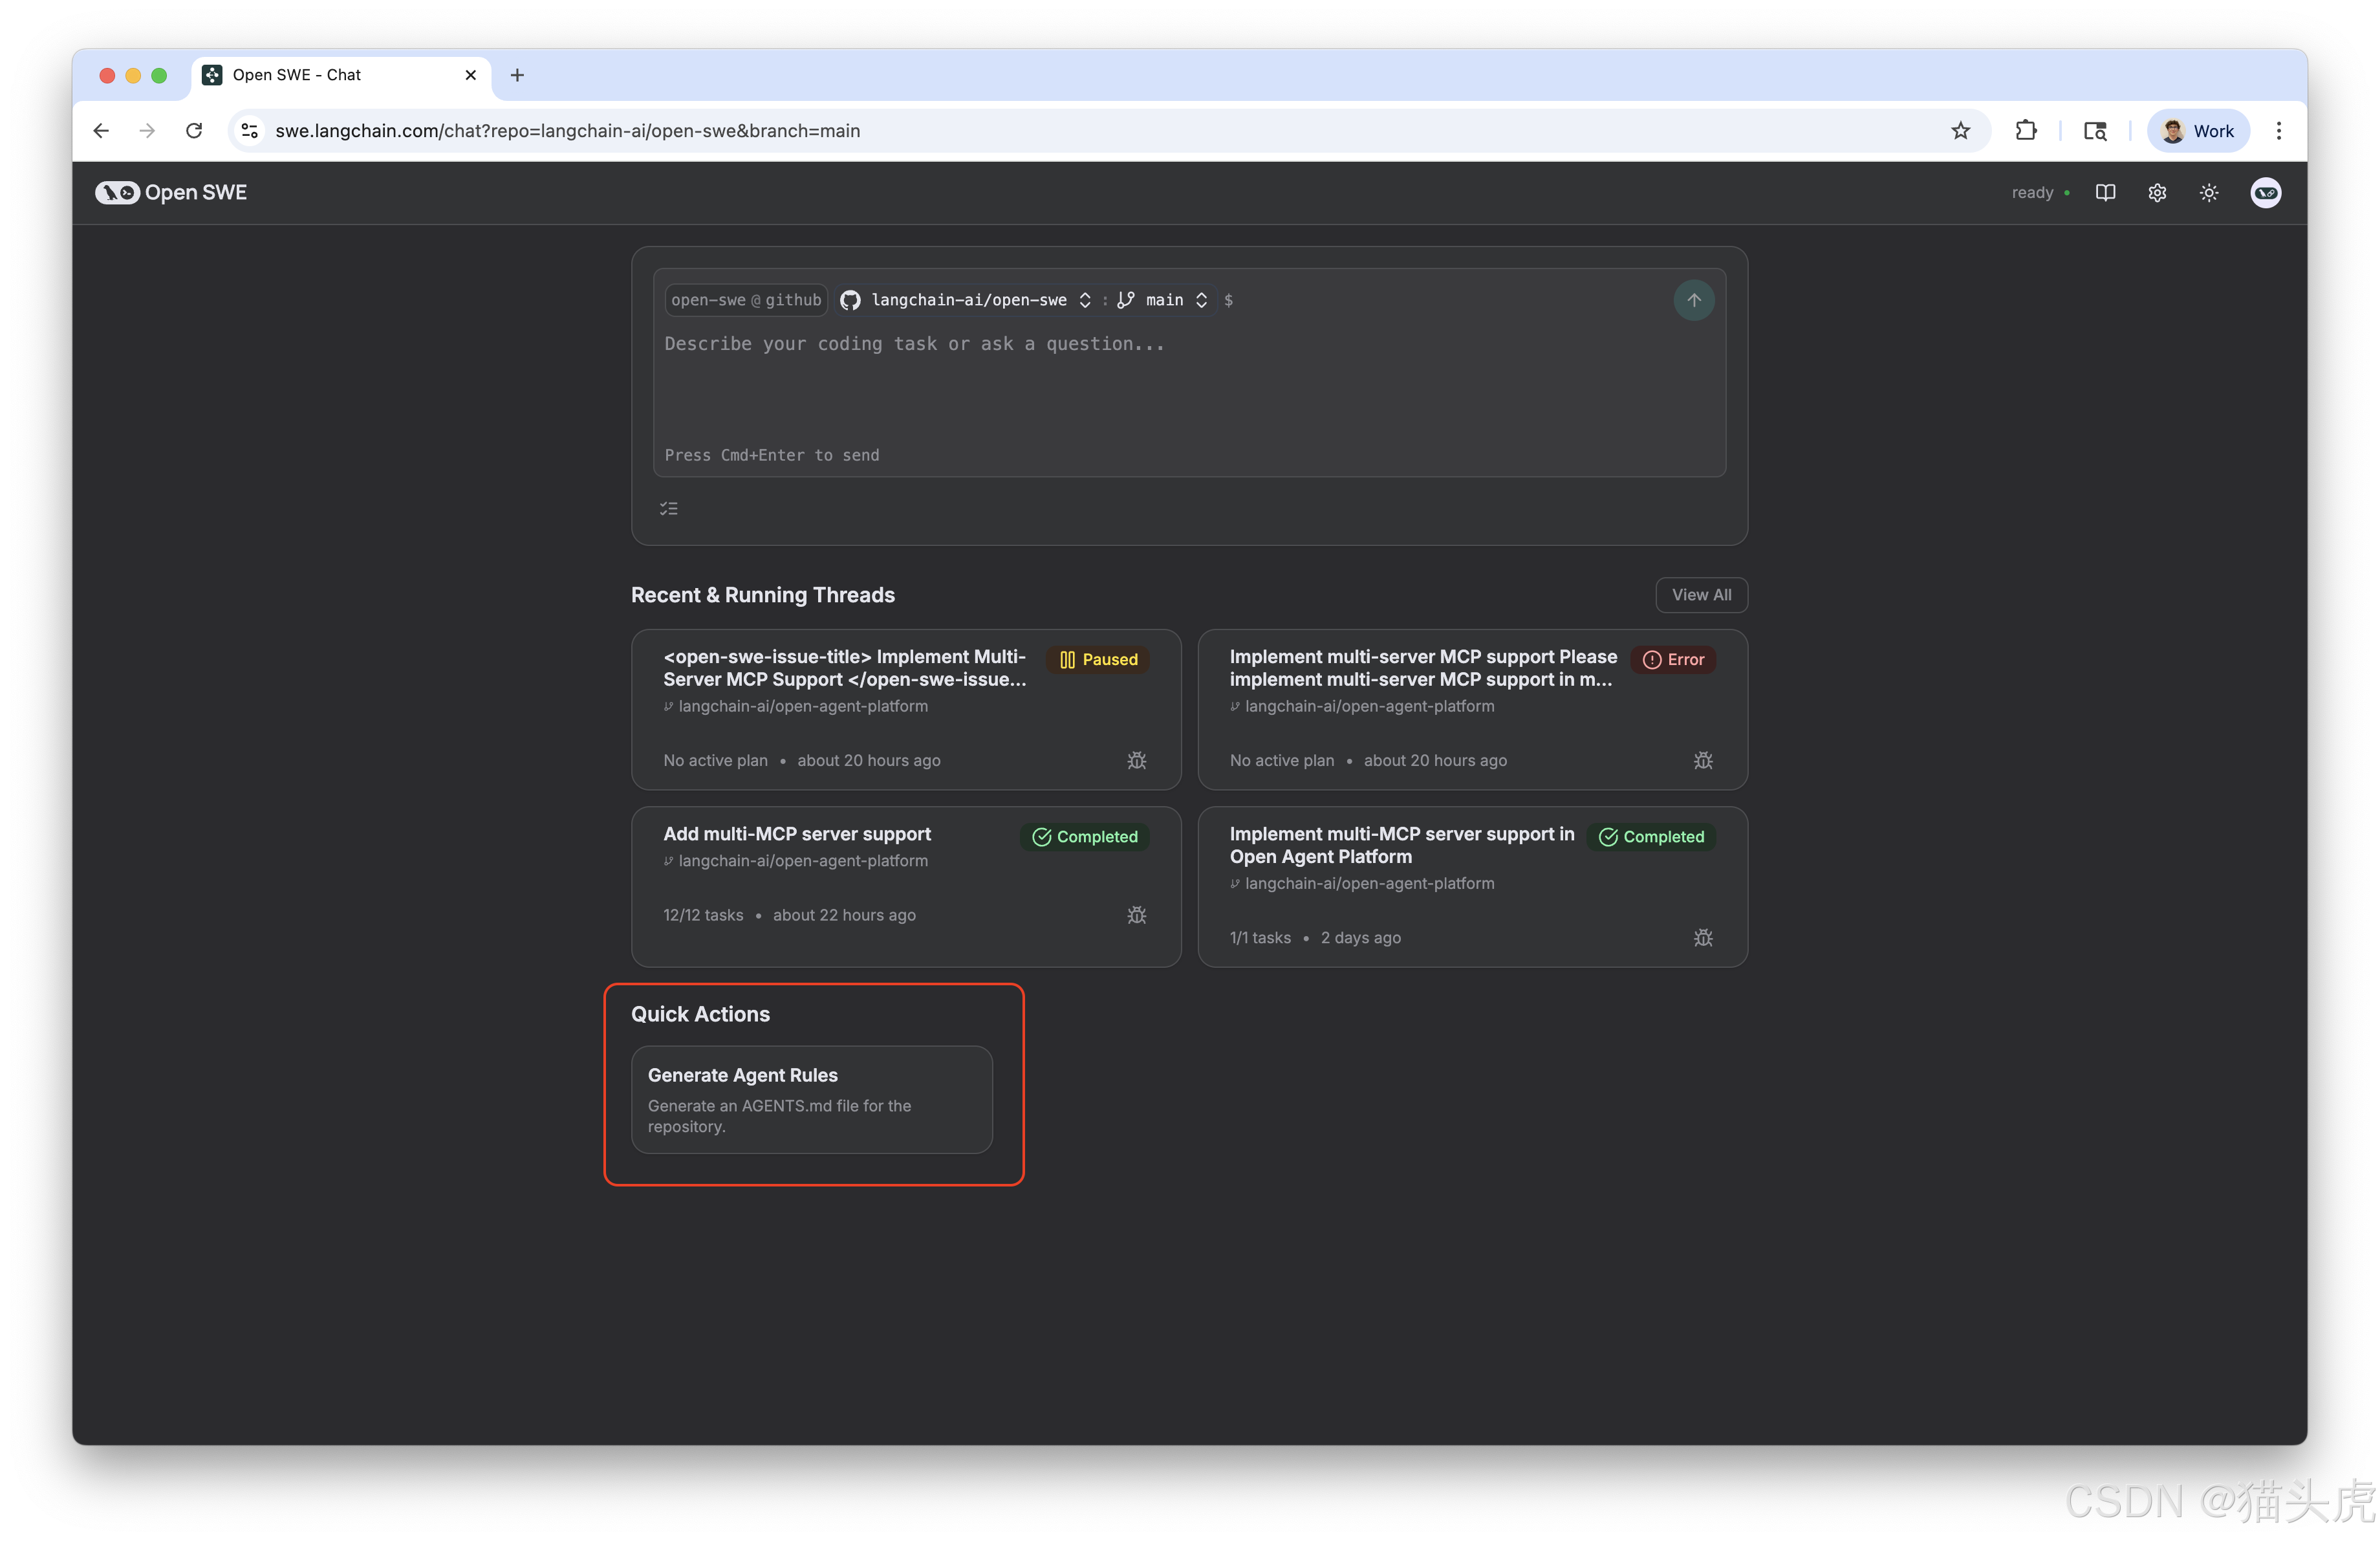Click the user avatar icon
The image size is (2380, 1541).
[2265, 193]
